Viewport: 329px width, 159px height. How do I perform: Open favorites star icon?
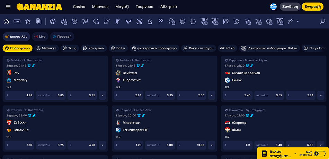[x=28, y=21]
